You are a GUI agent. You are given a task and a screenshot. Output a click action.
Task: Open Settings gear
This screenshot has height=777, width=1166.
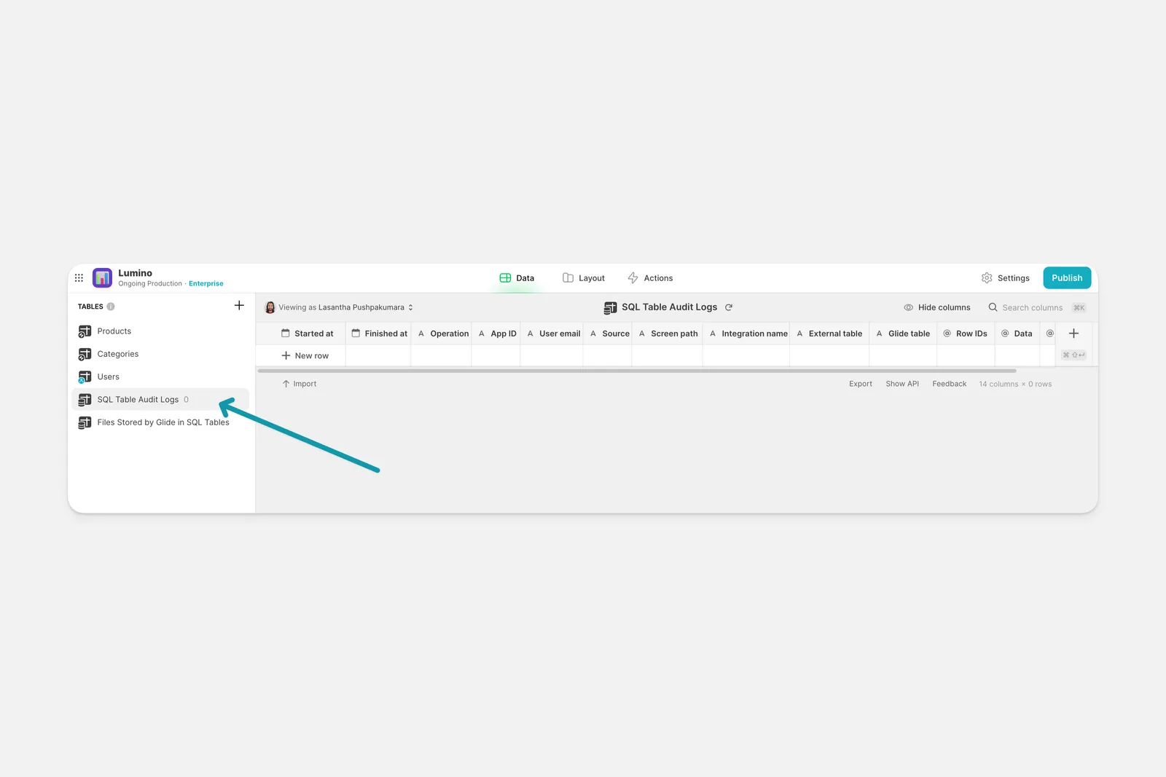pyautogui.click(x=1005, y=278)
